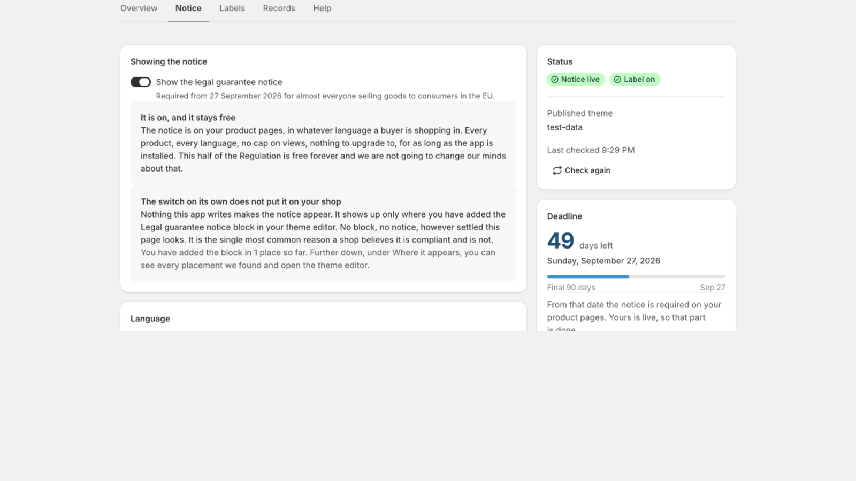Click the Published theme label
This screenshot has height=481, width=856.
coord(579,113)
